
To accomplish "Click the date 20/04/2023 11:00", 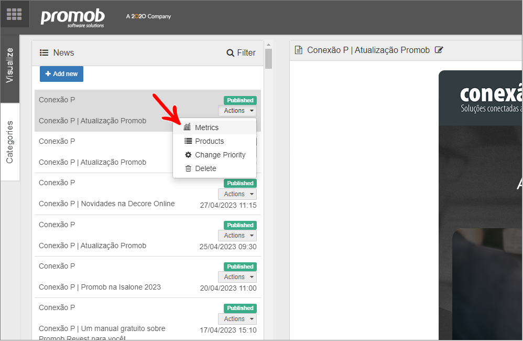I will (x=228, y=288).
